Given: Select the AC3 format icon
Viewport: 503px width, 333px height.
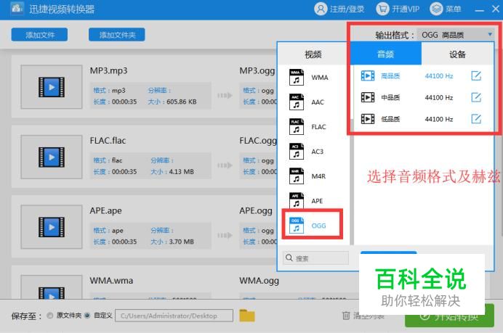Looking at the screenshot, I should [297, 151].
